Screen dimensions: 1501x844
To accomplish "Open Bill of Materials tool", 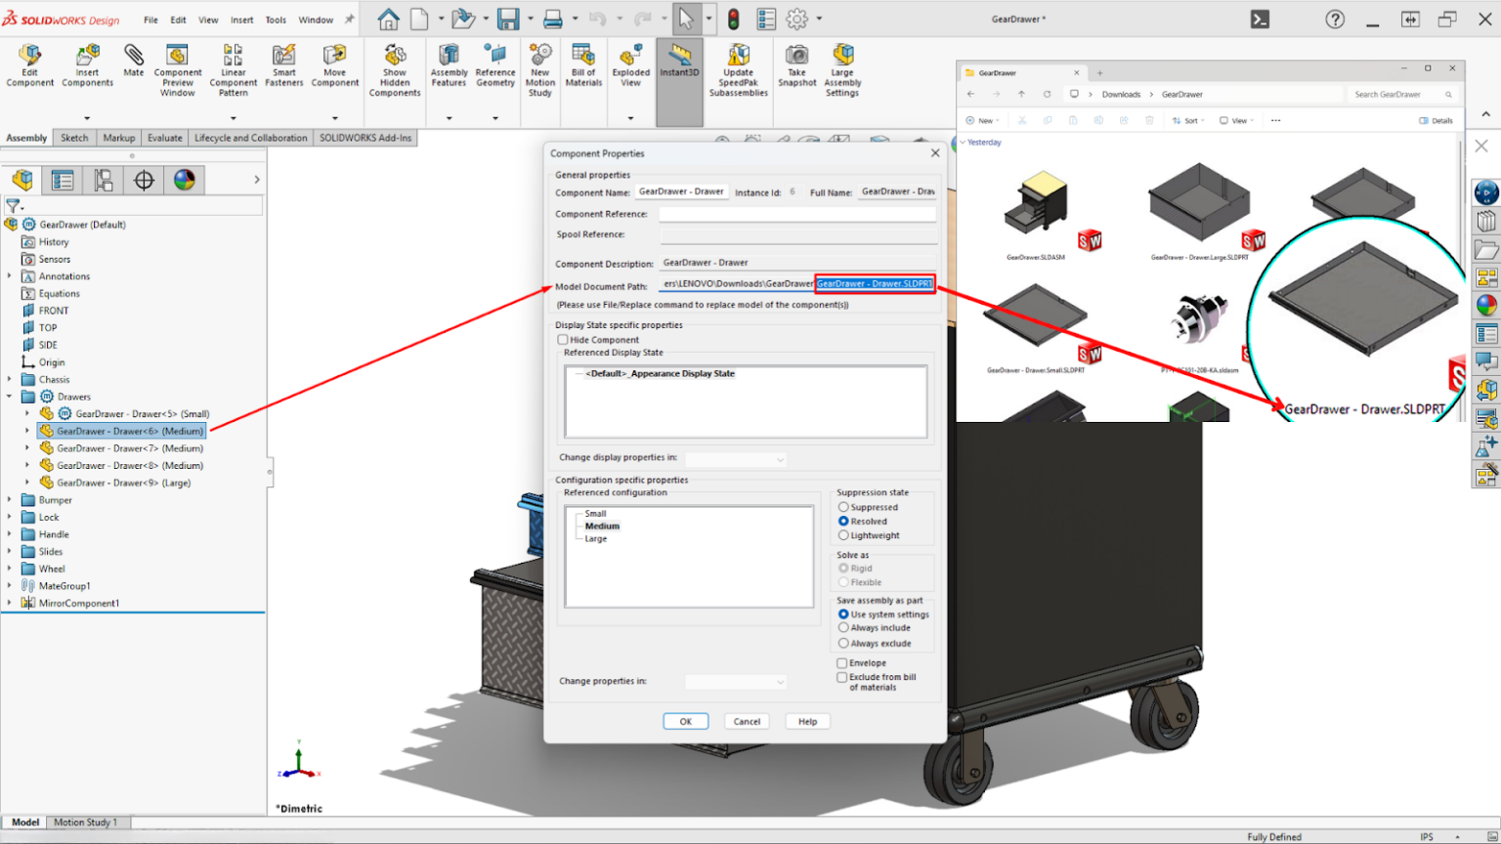I will [583, 65].
